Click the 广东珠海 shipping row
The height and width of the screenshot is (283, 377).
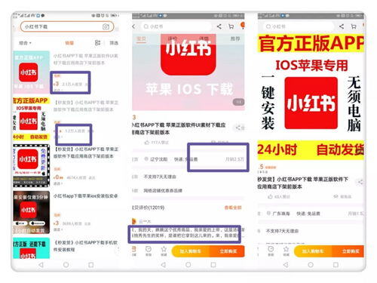[x=311, y=214]
